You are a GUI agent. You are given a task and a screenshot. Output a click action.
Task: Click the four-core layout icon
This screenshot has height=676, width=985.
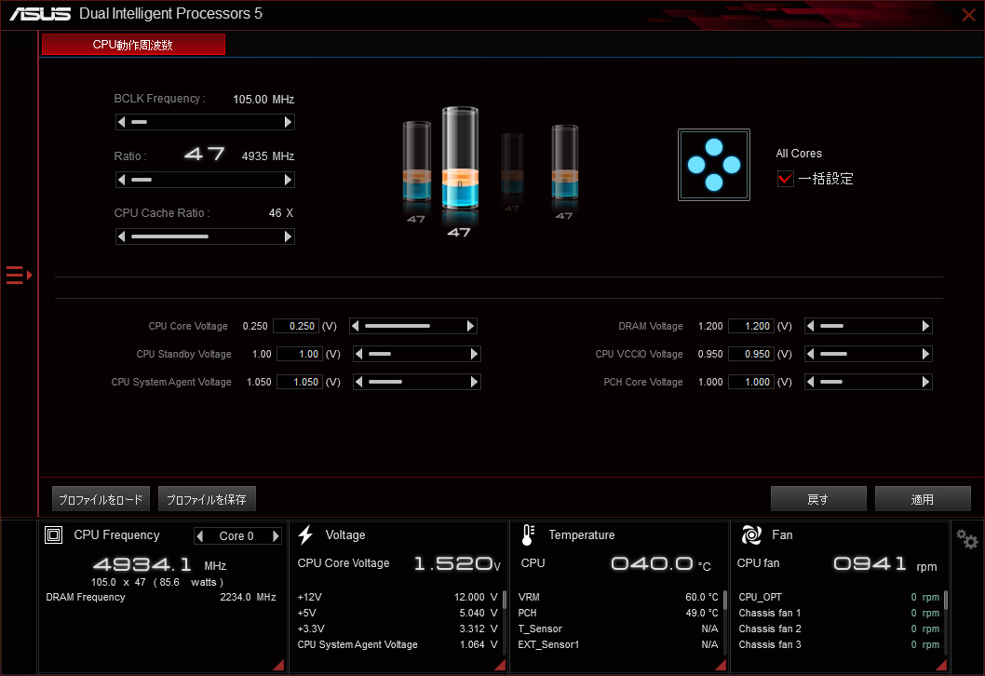pos(713,165)
